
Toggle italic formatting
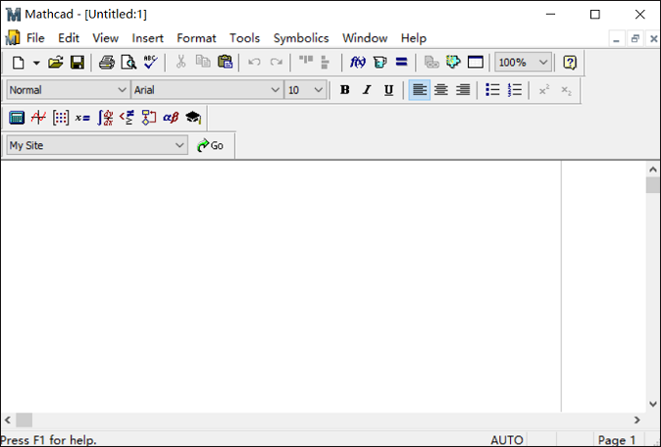pos(367,90)
